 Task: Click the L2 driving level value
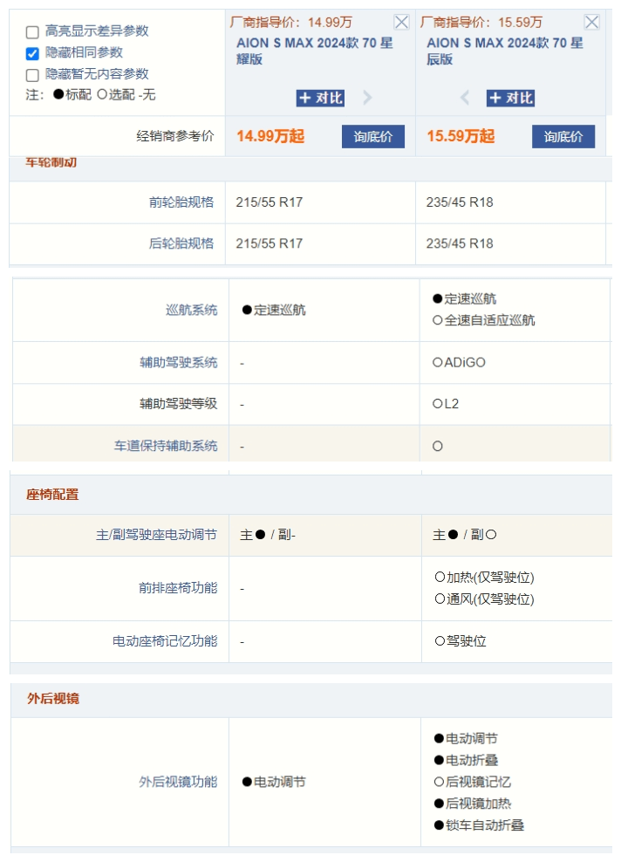[x=446, y=404]
